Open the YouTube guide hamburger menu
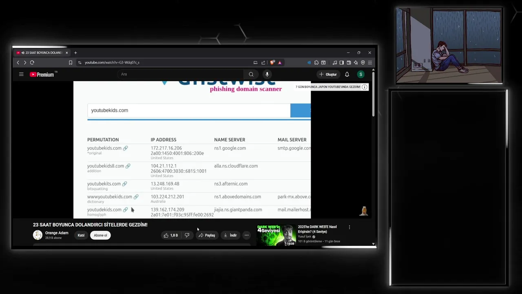Screen dimensions: 522x294 pyautogui.click(x=21, y=74)
